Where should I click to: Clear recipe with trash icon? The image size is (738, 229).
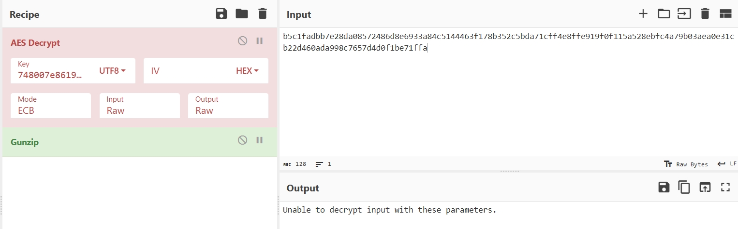[263, 13]
